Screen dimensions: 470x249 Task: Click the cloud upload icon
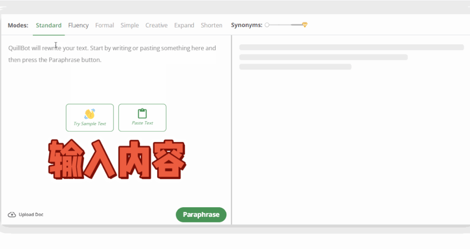click(x=12, y=215)
